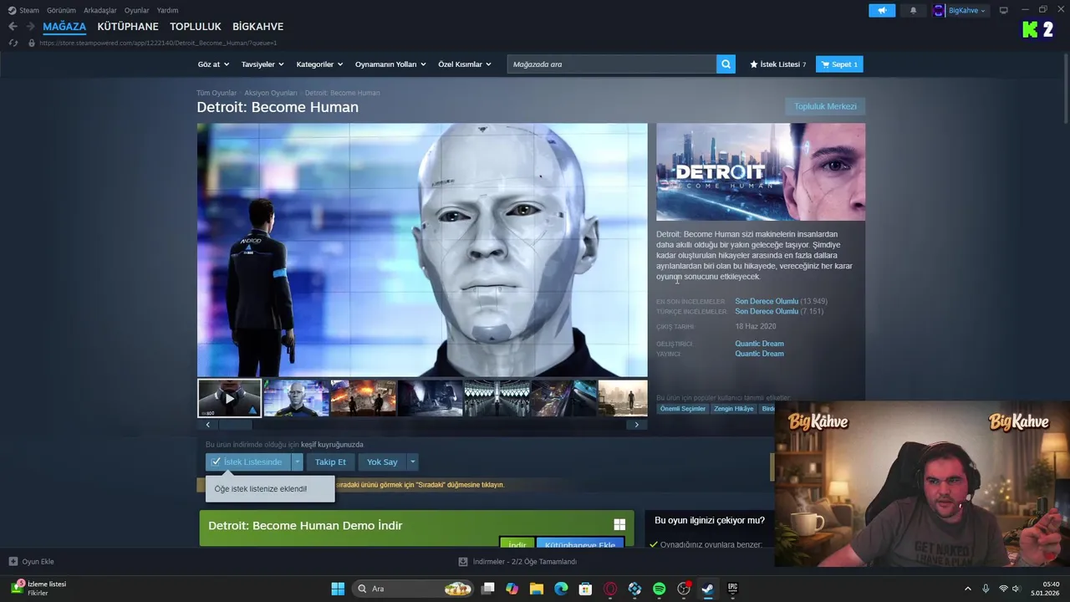Open the BİGKAHVE profile tab

257,27
